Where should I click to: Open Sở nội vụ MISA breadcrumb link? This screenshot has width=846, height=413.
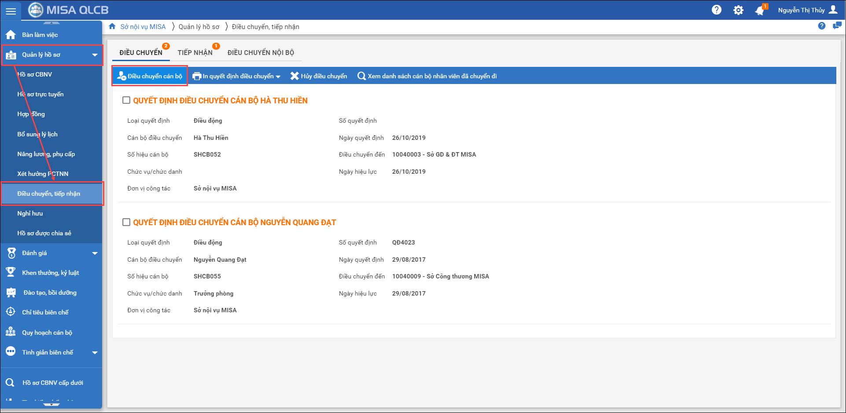click(143, 27)
